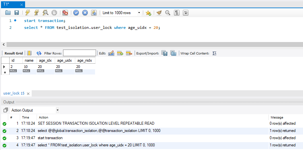The height and width of the screenshot is (150, 303).
Task: Select cell with id value 2
Action: pos(16,67)
